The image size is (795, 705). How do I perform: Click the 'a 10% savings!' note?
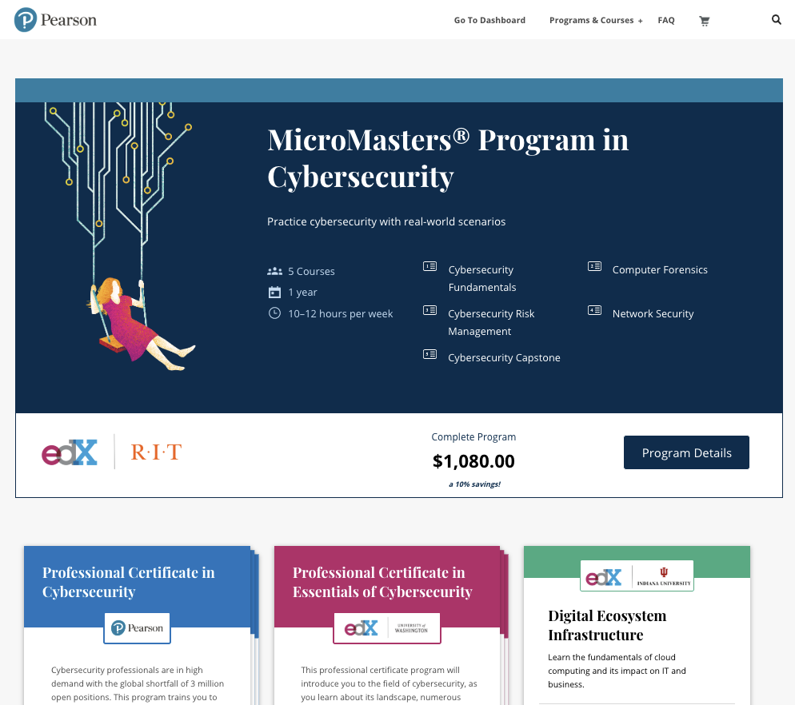[474, 484]
